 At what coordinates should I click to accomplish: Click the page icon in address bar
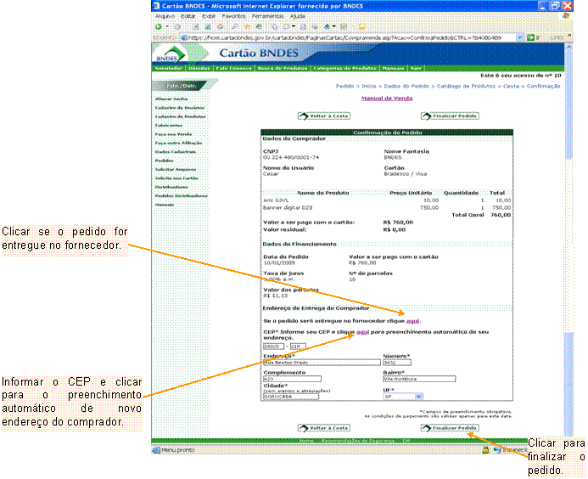[184, 37]
